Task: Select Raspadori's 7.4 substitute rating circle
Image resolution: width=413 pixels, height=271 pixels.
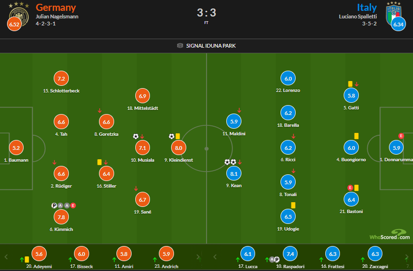Action: tap(290, 254)
